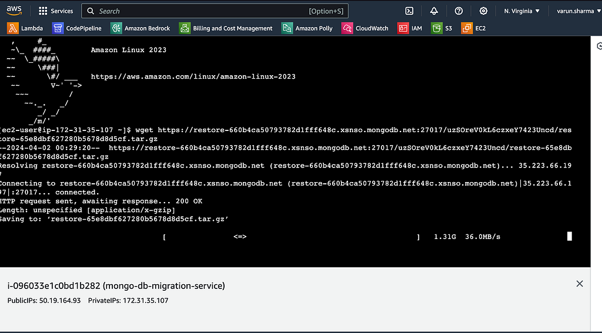602x333 pixels.
Task: Open the Lambda bookmark link
Action: coord(32,28)
